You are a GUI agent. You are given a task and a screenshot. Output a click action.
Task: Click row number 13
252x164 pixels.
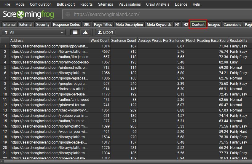click(x=5, y=110)
